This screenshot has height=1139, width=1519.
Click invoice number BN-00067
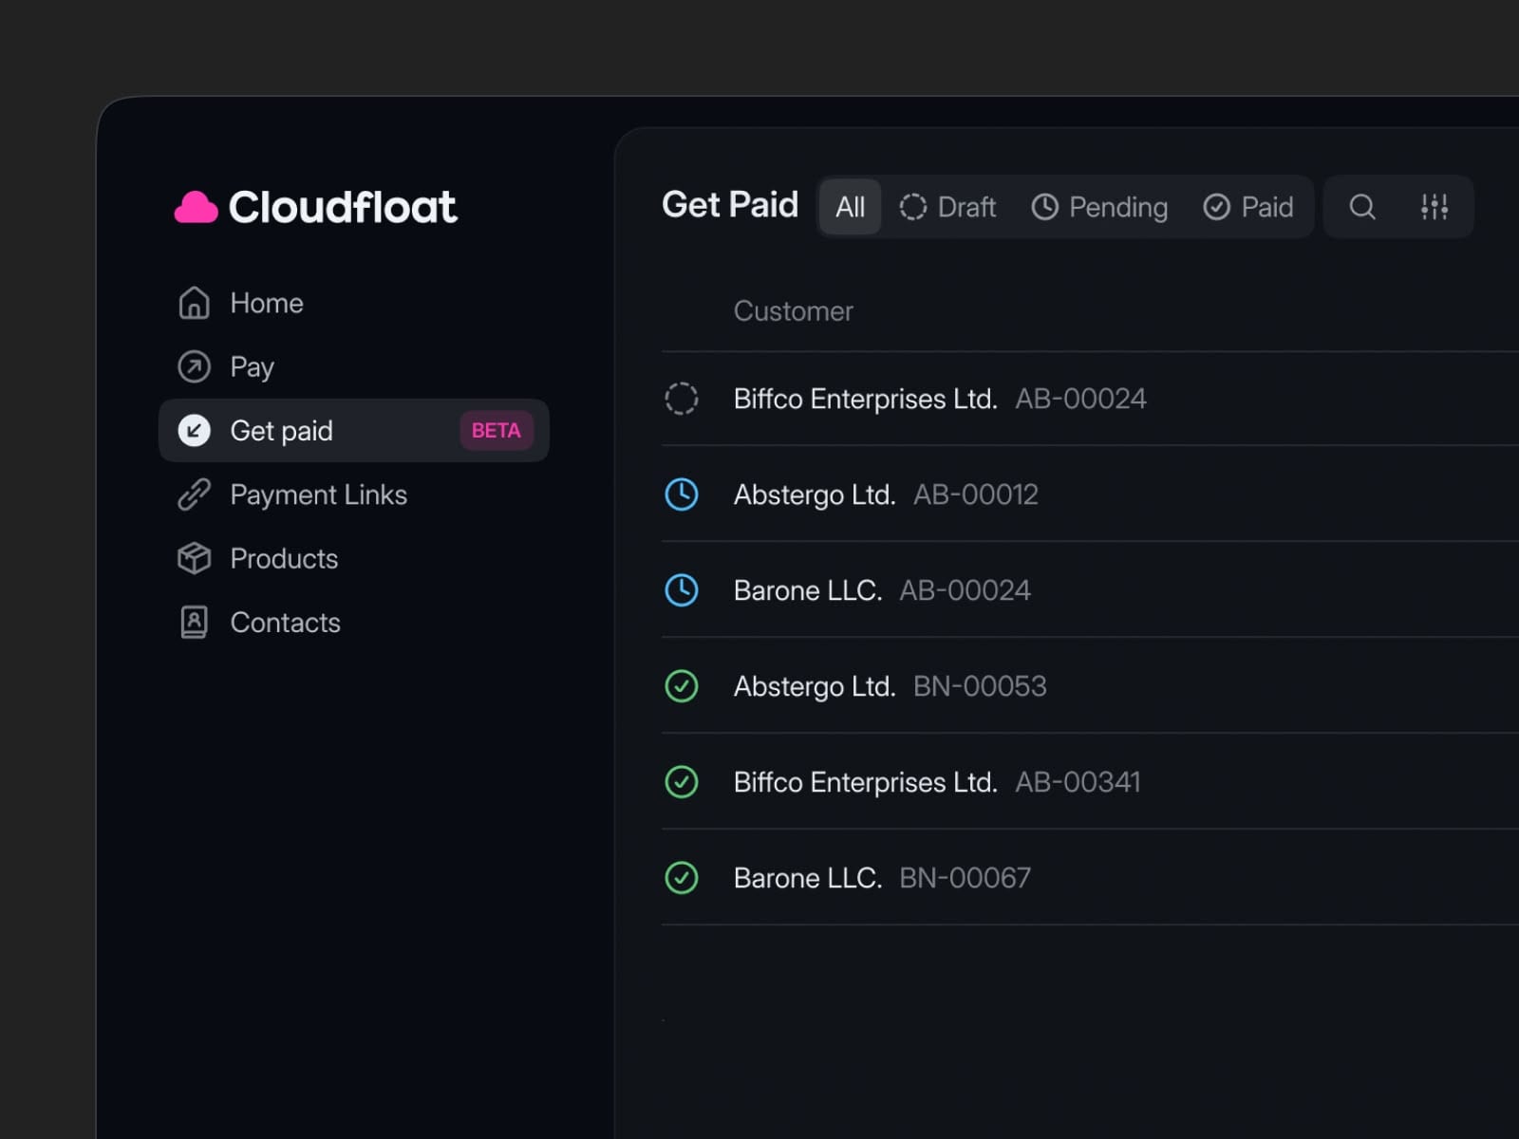pos(965,878)
